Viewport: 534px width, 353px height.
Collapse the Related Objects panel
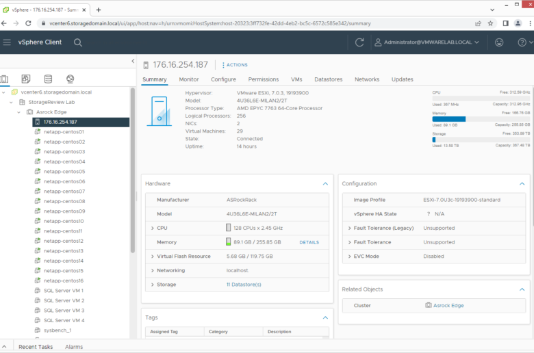click(522, 289)
